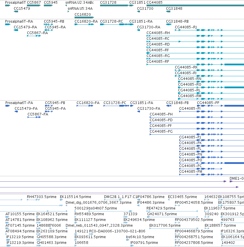Select the CG44085-PH protein label
This screenshot has height=247, width=244.
pos(161,114)
